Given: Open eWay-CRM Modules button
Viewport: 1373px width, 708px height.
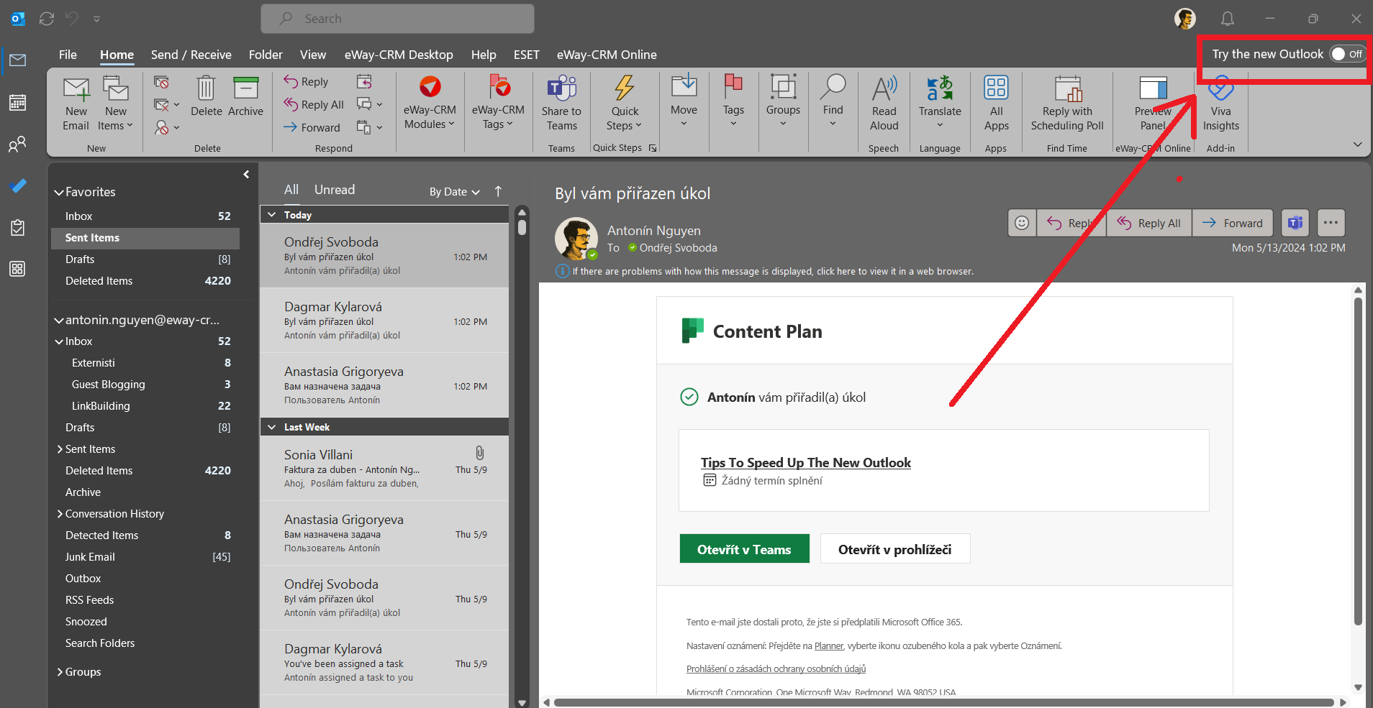Looking at the screenshot, I should click(x=430, y=103).
